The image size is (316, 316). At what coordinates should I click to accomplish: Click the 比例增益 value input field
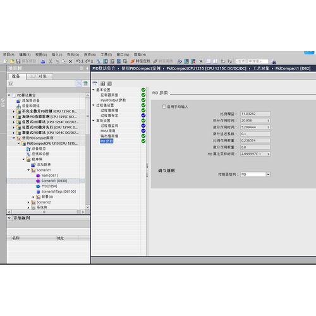255,114
